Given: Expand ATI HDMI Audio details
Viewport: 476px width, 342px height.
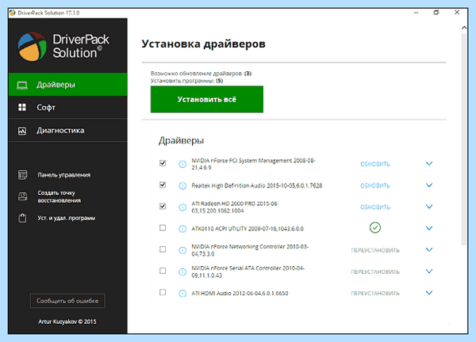Looking at the screenshot, I should pyautogui.click(x=429, y=293).
